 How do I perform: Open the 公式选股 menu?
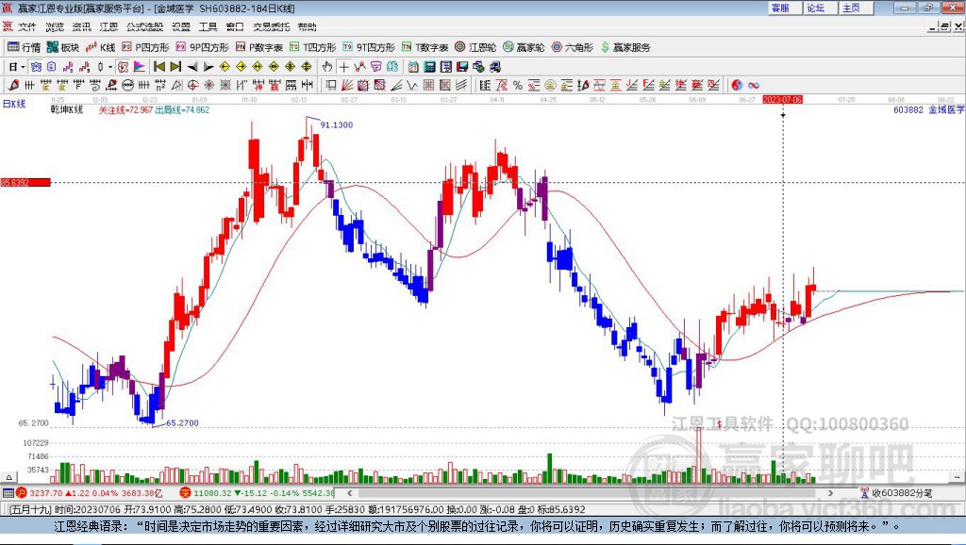click(144, 26)
